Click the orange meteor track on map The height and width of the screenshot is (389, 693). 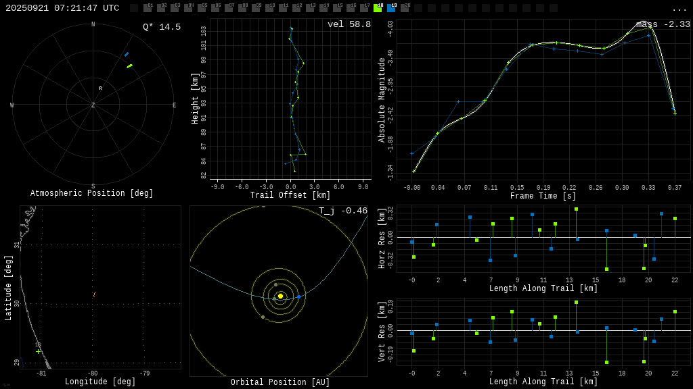click(94, 294)
